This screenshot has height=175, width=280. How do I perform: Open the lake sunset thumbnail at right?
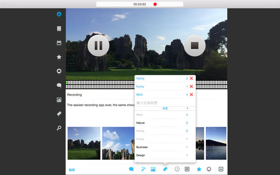point(216,143)
